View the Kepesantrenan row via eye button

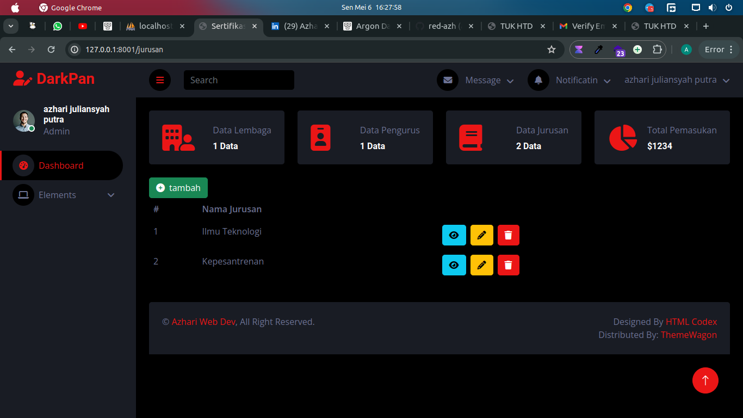tap(454, 265)
